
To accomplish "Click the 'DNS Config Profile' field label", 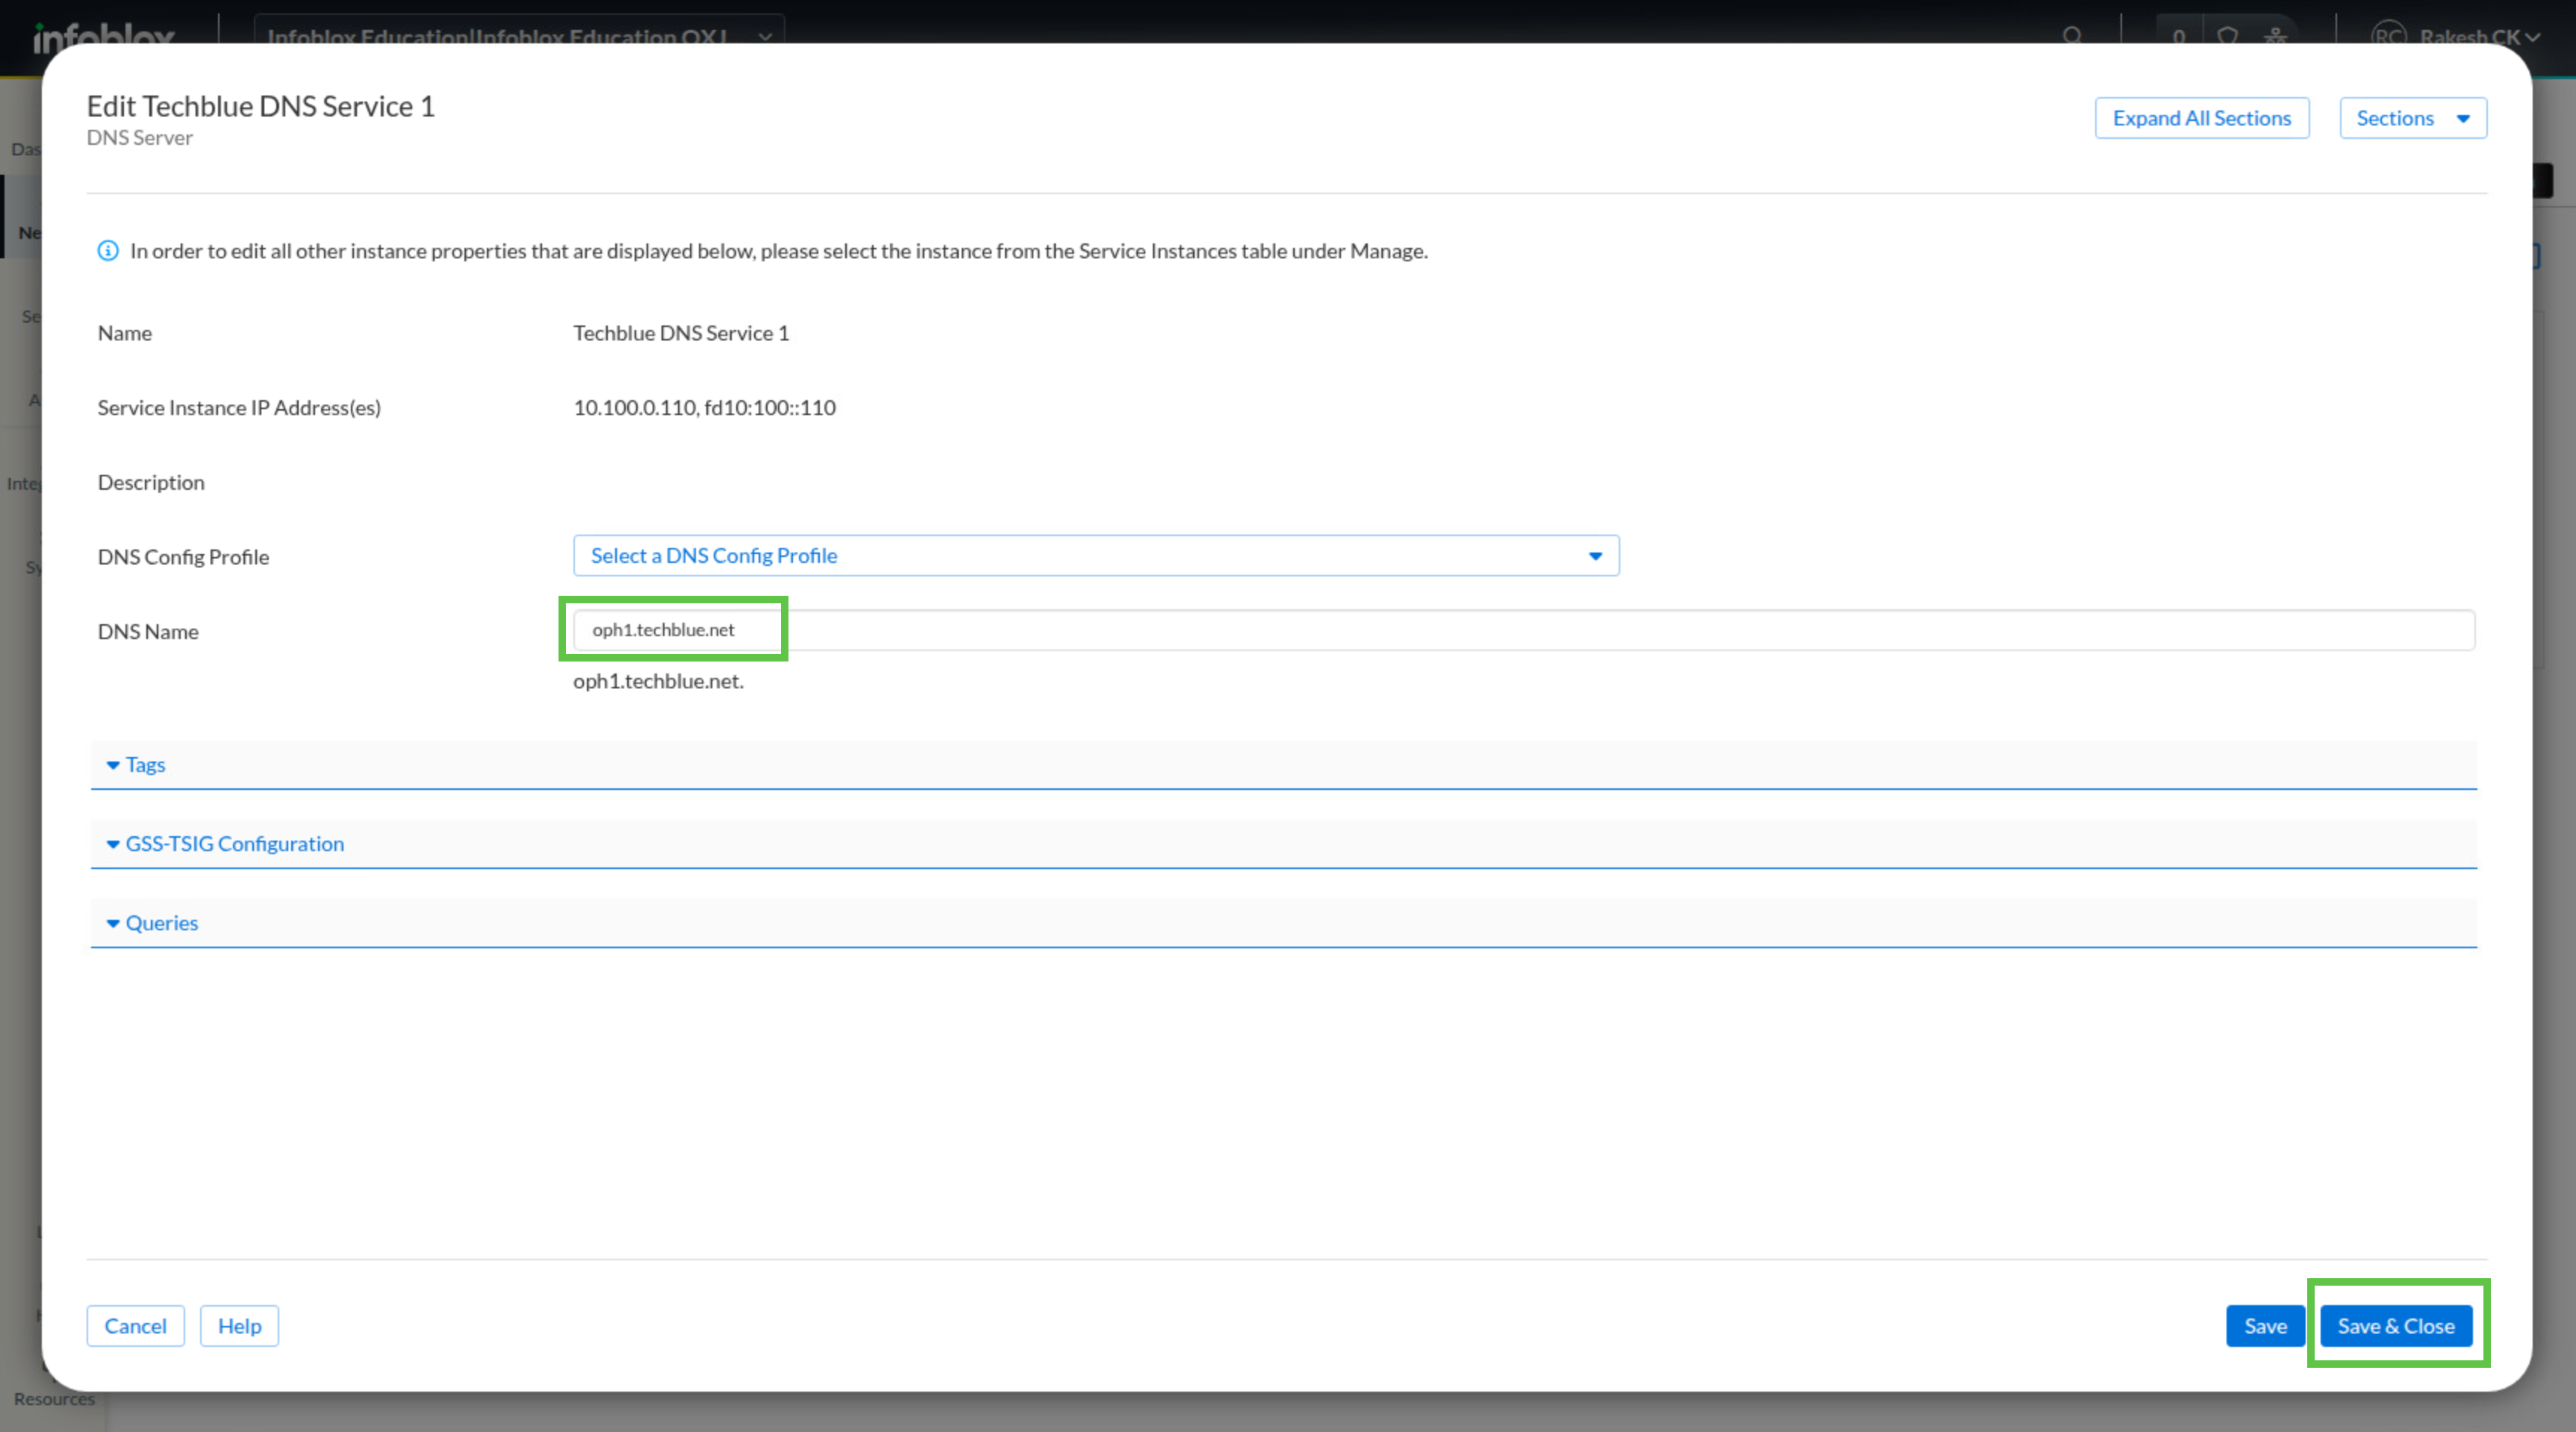I will pyautogui.click(x=183, y=557).
